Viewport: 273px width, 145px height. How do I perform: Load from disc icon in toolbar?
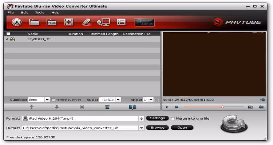pos(17,22)
